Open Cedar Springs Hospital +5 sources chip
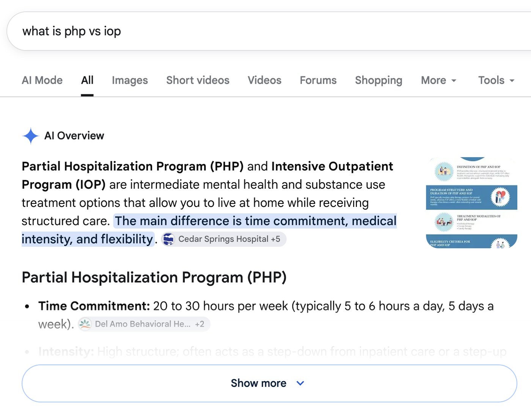This screenshot has height=410, width=531. [224, 239]
